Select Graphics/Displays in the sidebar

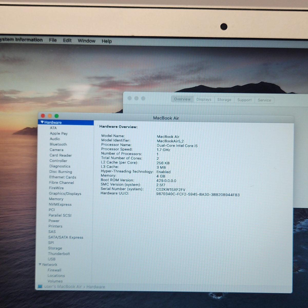[x=65, y=194]
